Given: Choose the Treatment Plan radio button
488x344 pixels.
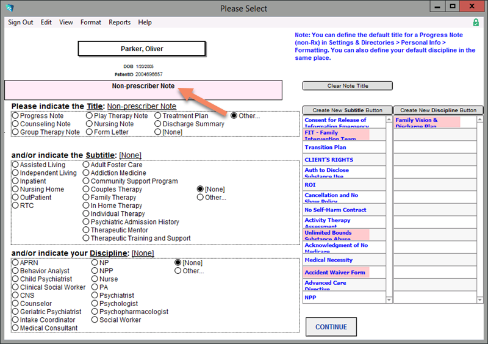Looking at the screenshot, I should [158, 116].
